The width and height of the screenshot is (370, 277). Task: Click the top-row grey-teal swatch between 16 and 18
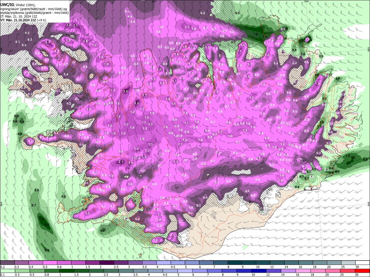click(306, 263)
